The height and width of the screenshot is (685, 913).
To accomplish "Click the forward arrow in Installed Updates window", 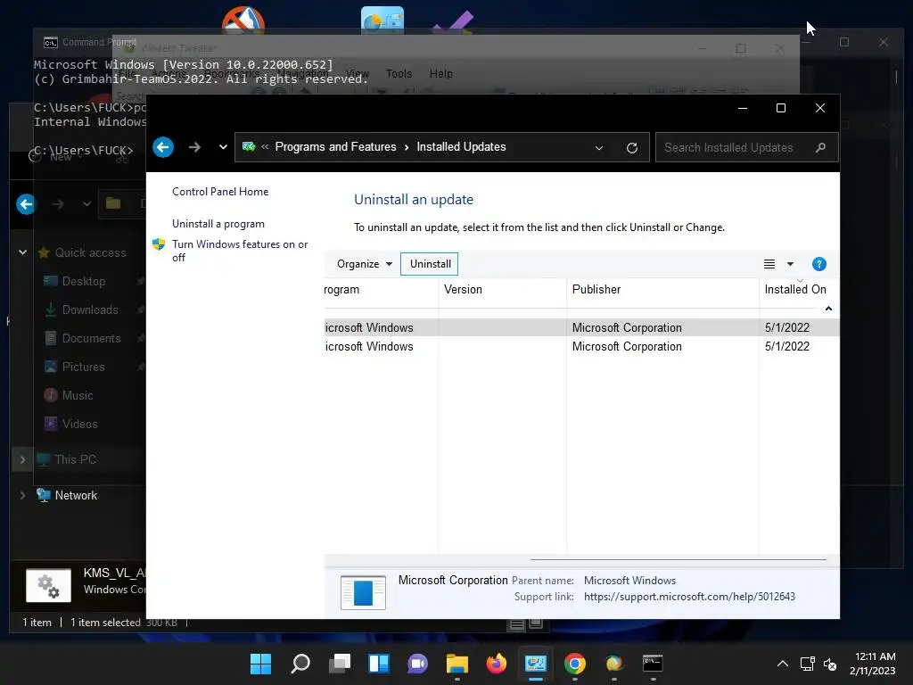I will (194, 147).
